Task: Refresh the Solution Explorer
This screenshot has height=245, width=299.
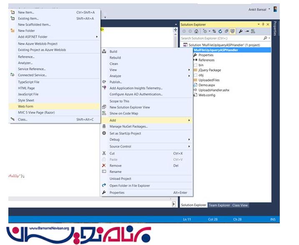Action: pyautogui.click(x=220, y=31)
